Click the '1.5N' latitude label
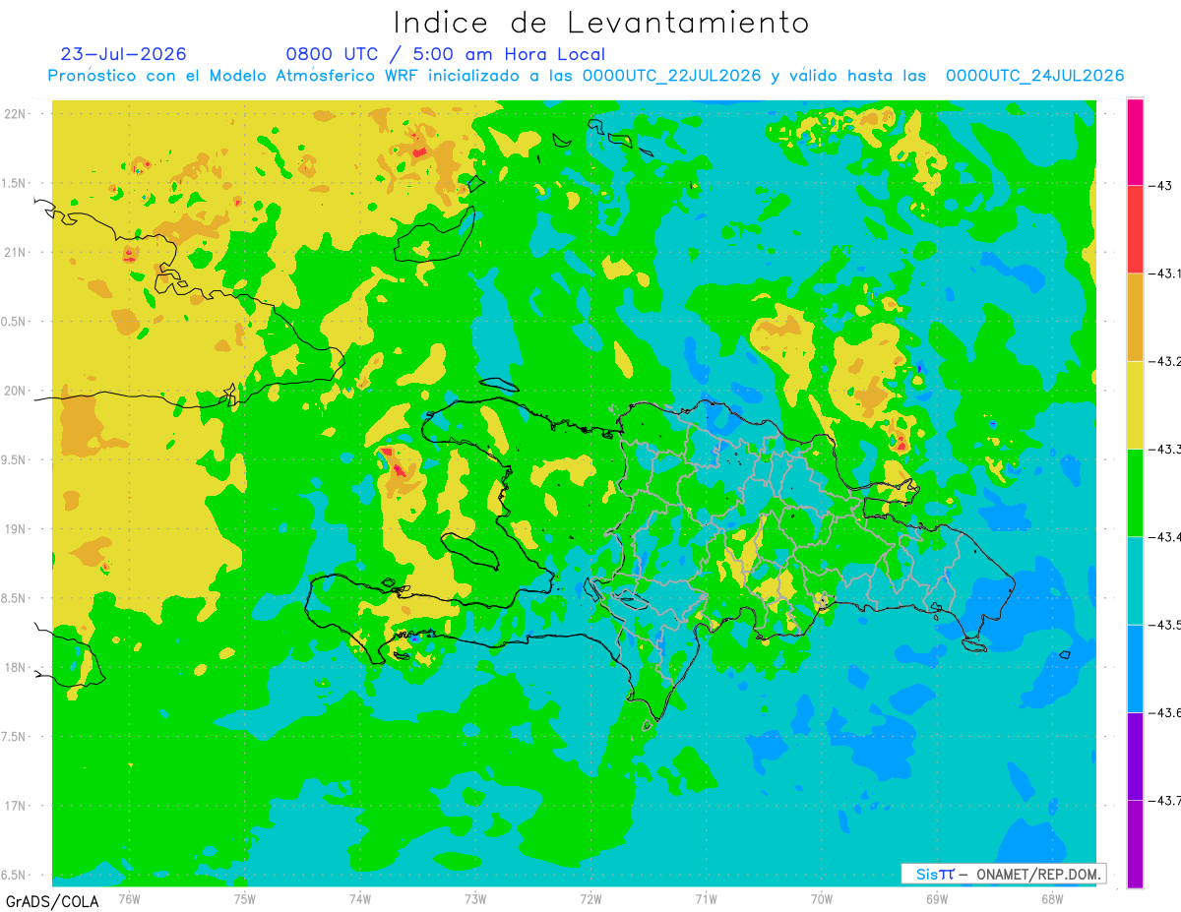The height and width of the screenshot is (912, 1181). click(x=16, y=183)
